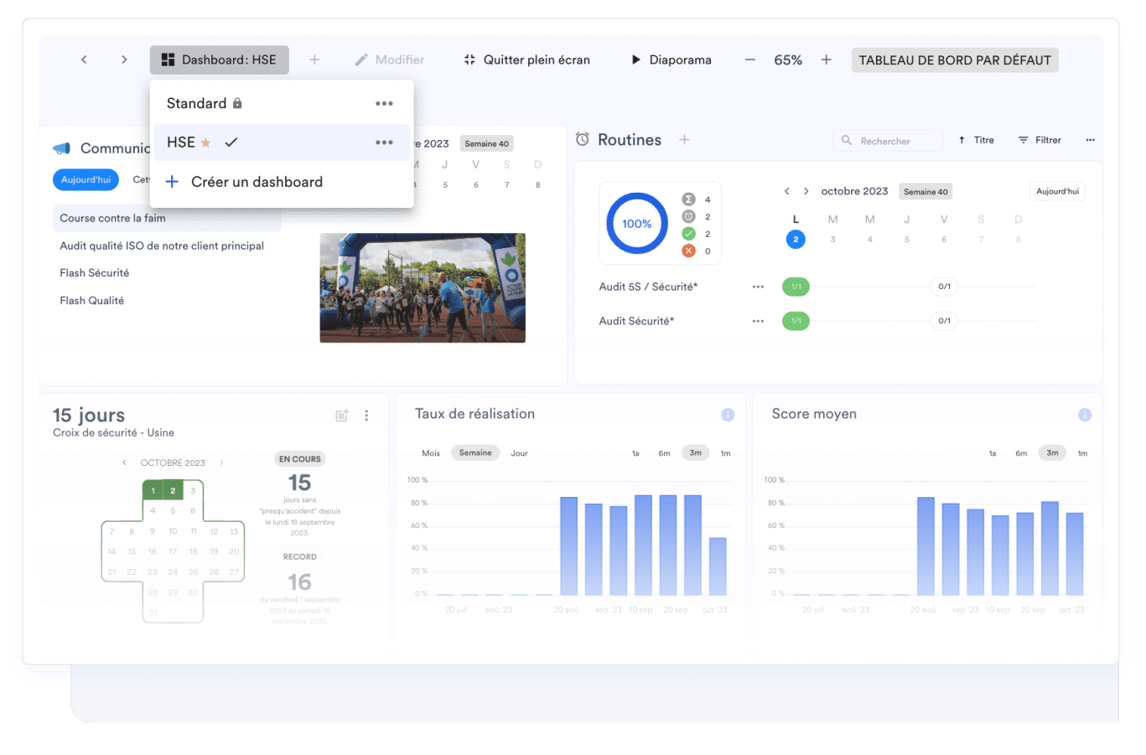Increase zoom with the plus next to 65%
Viewport: 1146px width, 755px height.
826,59
